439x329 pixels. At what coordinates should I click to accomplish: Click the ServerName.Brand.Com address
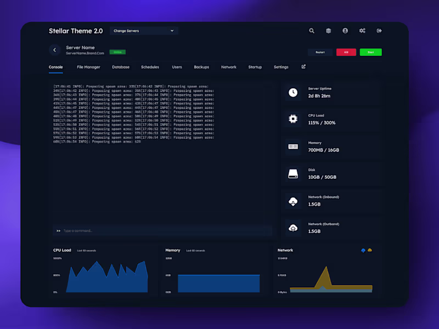click(x=85, y=53)
